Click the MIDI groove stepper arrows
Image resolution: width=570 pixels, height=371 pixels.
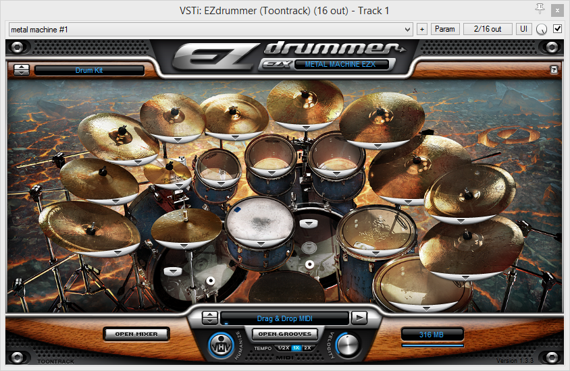(x=210, y=318)
